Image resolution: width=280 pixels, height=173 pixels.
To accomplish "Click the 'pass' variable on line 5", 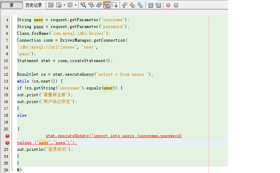I will pos(39,27).
